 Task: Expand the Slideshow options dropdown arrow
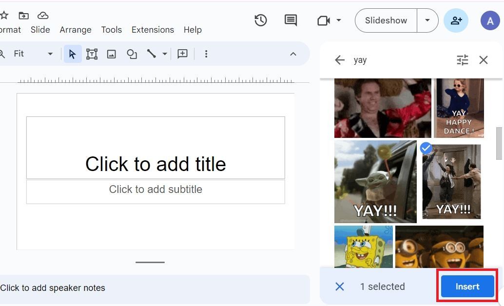(x=427, y=20)
